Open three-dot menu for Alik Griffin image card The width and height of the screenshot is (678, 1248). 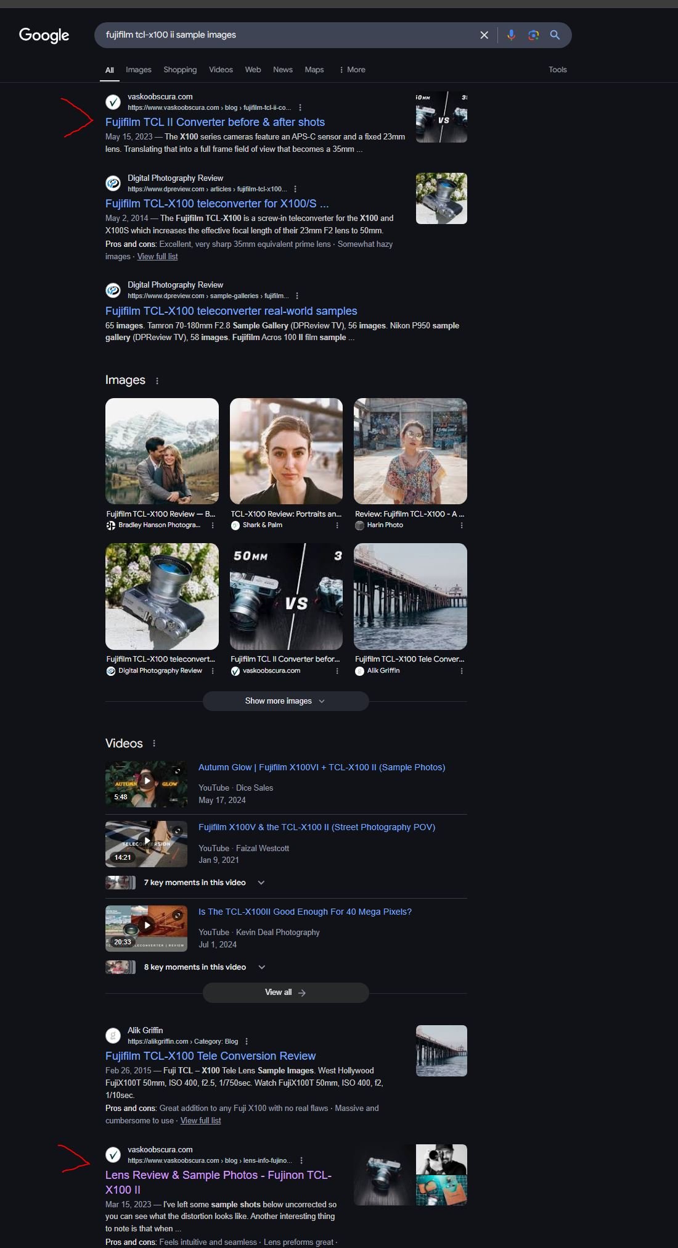coord(462,671)
